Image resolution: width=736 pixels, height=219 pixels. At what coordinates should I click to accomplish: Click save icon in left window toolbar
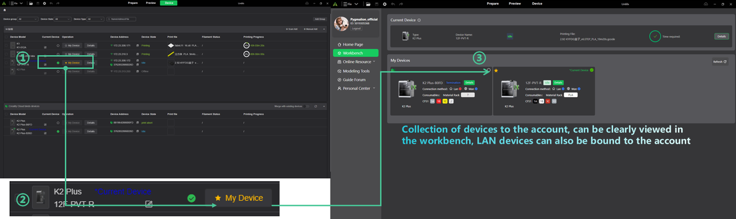coord(38,3)
